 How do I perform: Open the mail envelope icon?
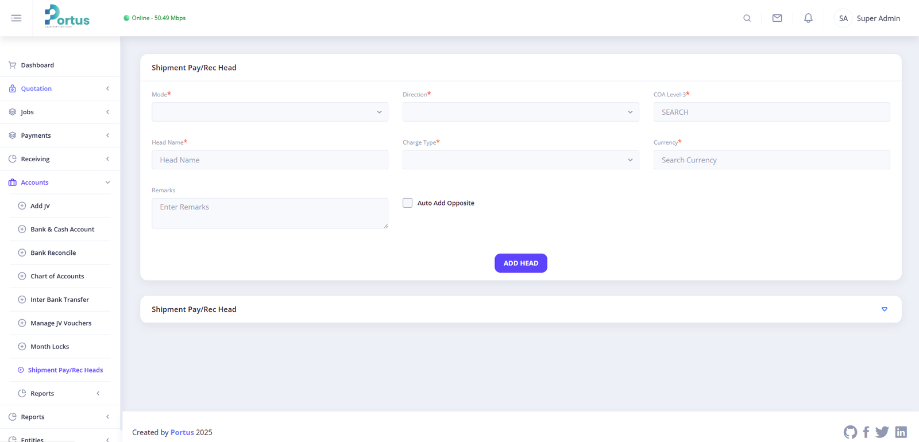tap(777, 18)
